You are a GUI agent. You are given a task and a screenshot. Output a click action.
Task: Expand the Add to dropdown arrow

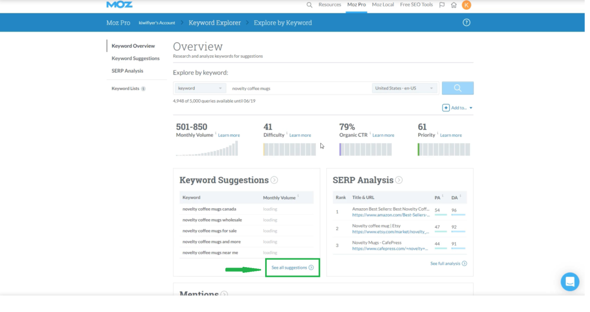pyautogui.click(x=471, y=108)
